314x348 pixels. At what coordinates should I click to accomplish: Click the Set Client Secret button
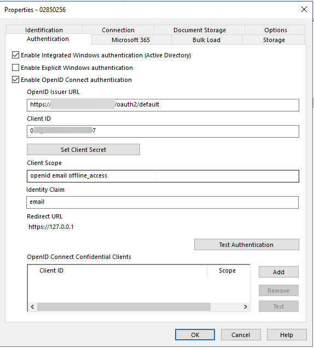[x=83, y=150]
